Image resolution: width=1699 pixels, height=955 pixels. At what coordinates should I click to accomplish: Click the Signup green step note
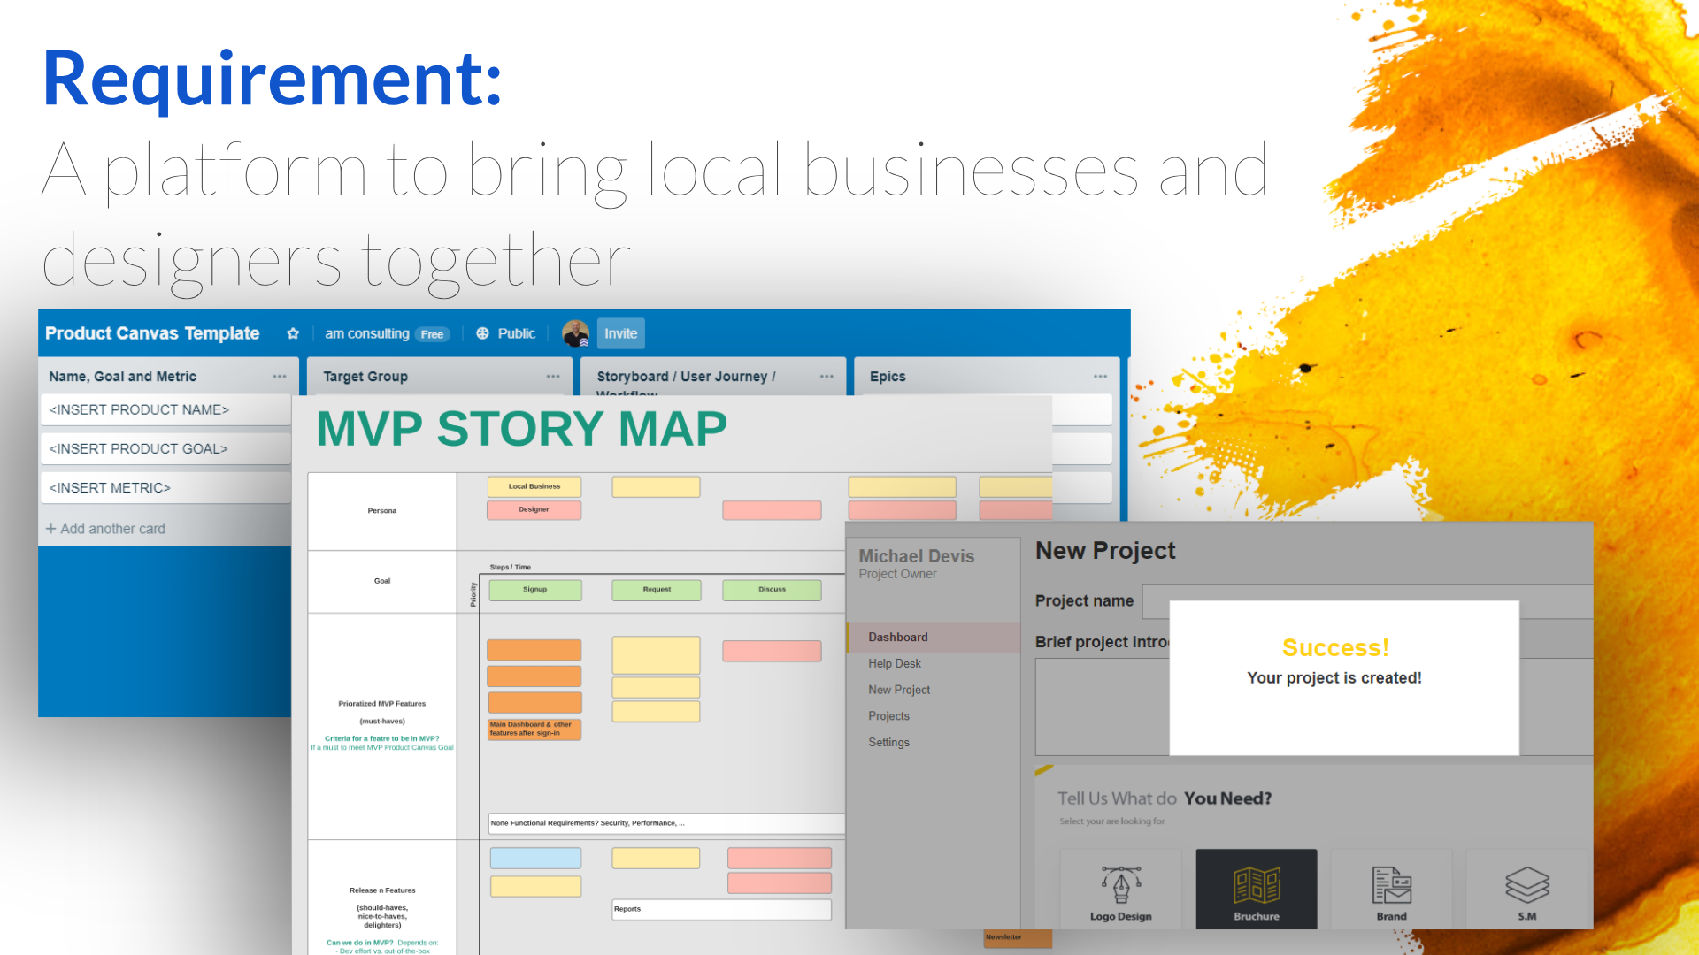535,590
